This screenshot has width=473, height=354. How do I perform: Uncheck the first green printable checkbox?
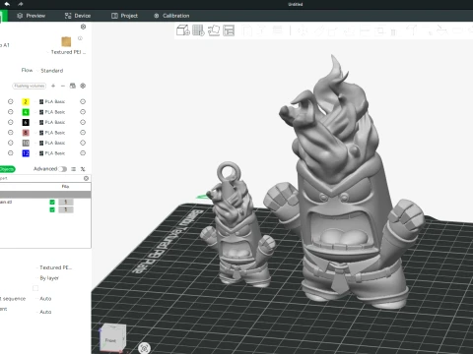coord(52,202)
